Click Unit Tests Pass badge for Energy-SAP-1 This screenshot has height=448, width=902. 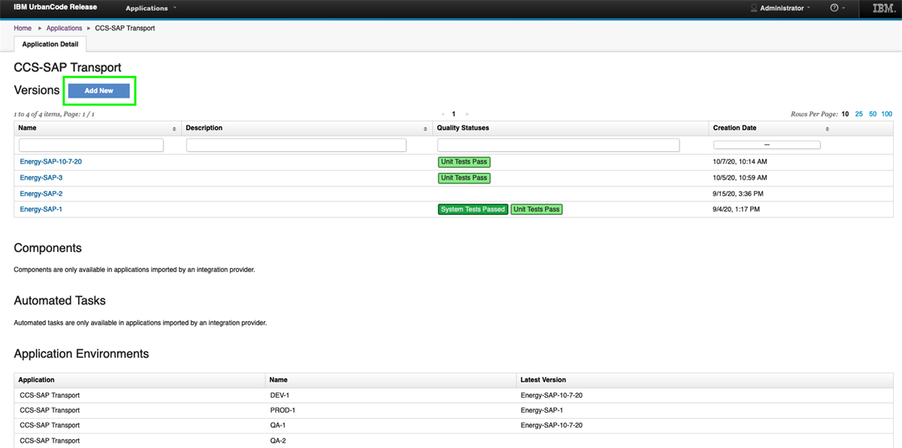537,210
